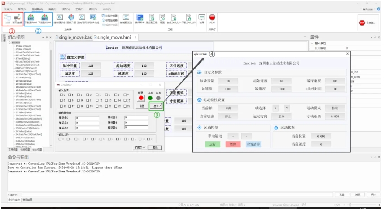Click the X axis select button
The width and height of the screenshot is (384, 211).
(x=275, y=108)
